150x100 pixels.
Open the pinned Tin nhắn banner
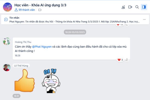(x=75, y=19)
